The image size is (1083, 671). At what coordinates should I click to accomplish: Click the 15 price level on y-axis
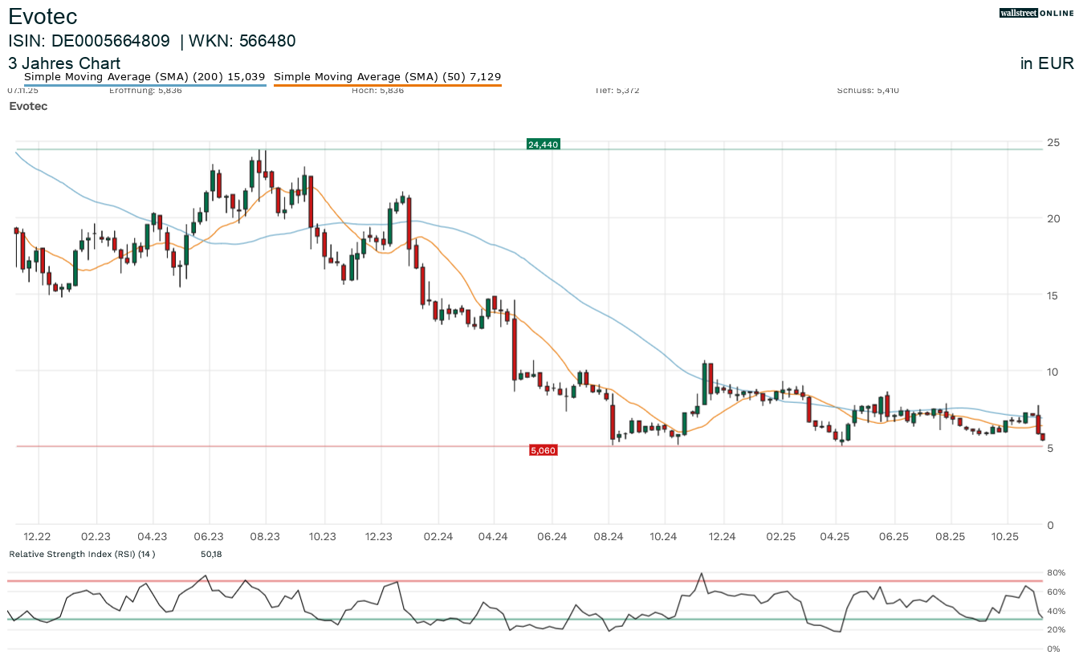(1052, 295)
